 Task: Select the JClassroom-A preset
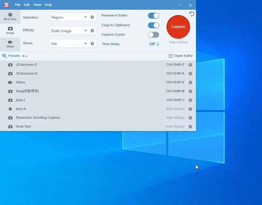(x=98, y=73)
